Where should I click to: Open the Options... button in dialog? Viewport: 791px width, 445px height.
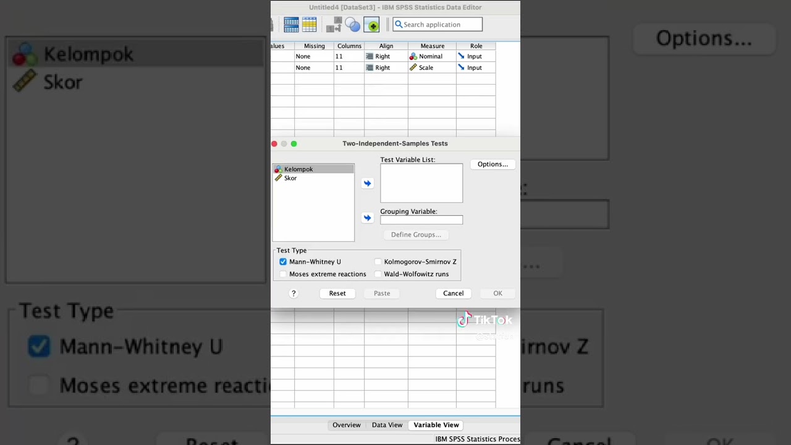click(493, 164)
